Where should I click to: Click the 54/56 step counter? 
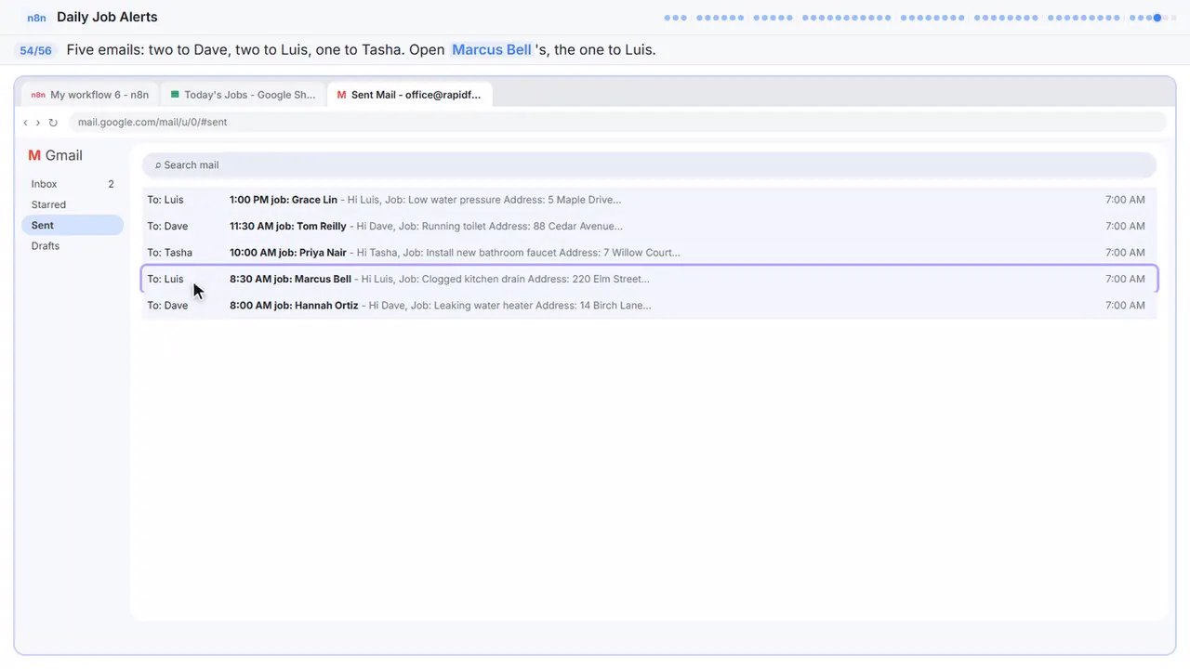tap(35, 50)
